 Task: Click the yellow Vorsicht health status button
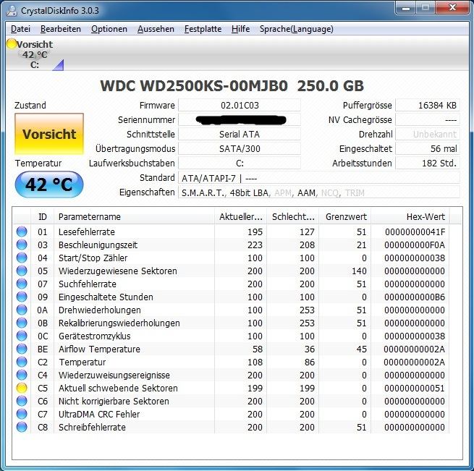point(49,134)
